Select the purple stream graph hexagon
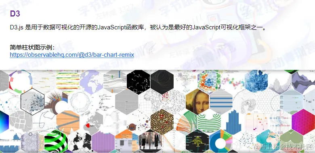The width and height of the screenshot is (315, 153). click(303, 82)
